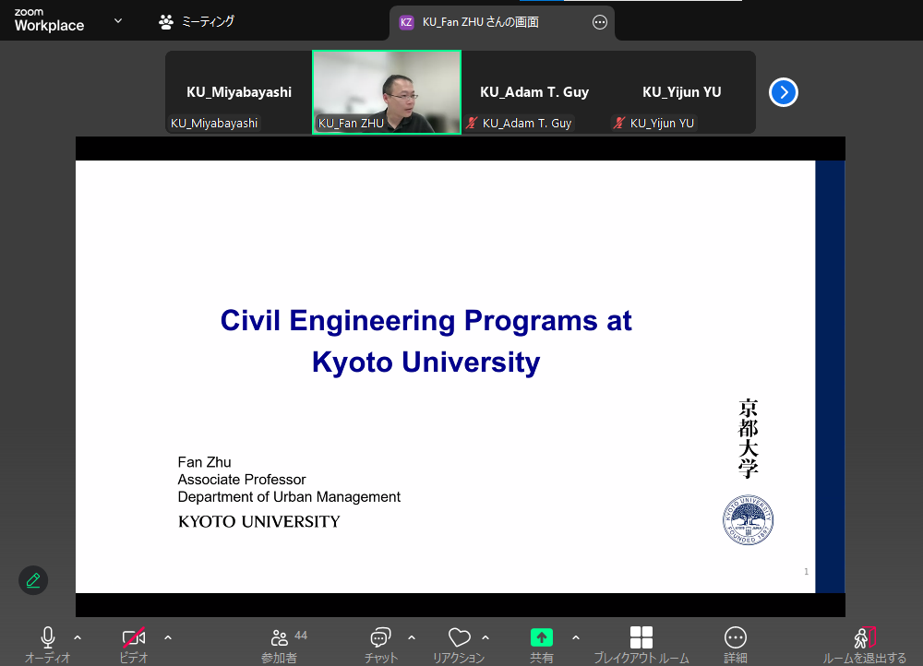The width and height of the screenshot is (923, 666).
Task: Open the chat panel icon
Action: click(x=380, y=637)
